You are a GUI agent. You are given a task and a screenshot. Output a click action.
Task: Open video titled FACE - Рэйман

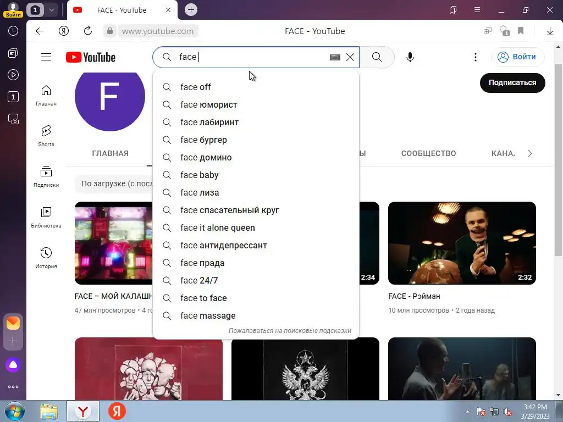(x=414, y=296)
